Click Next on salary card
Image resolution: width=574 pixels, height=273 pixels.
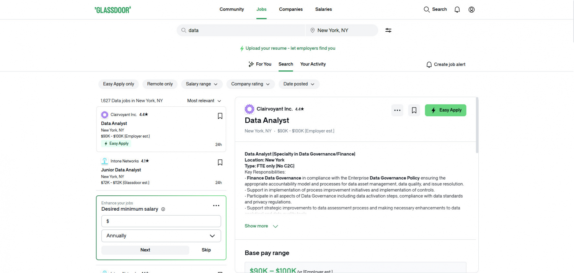tap(145, 250)
